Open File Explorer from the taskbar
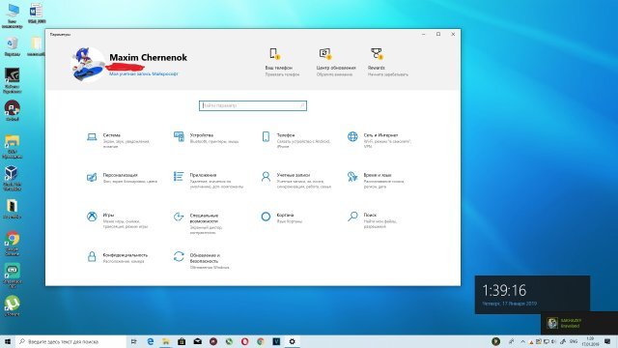Viewport: 618px width, 348px height. [166, 341]
